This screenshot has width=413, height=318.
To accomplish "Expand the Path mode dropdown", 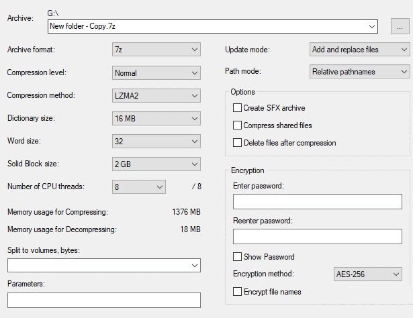I will (359, 71).
